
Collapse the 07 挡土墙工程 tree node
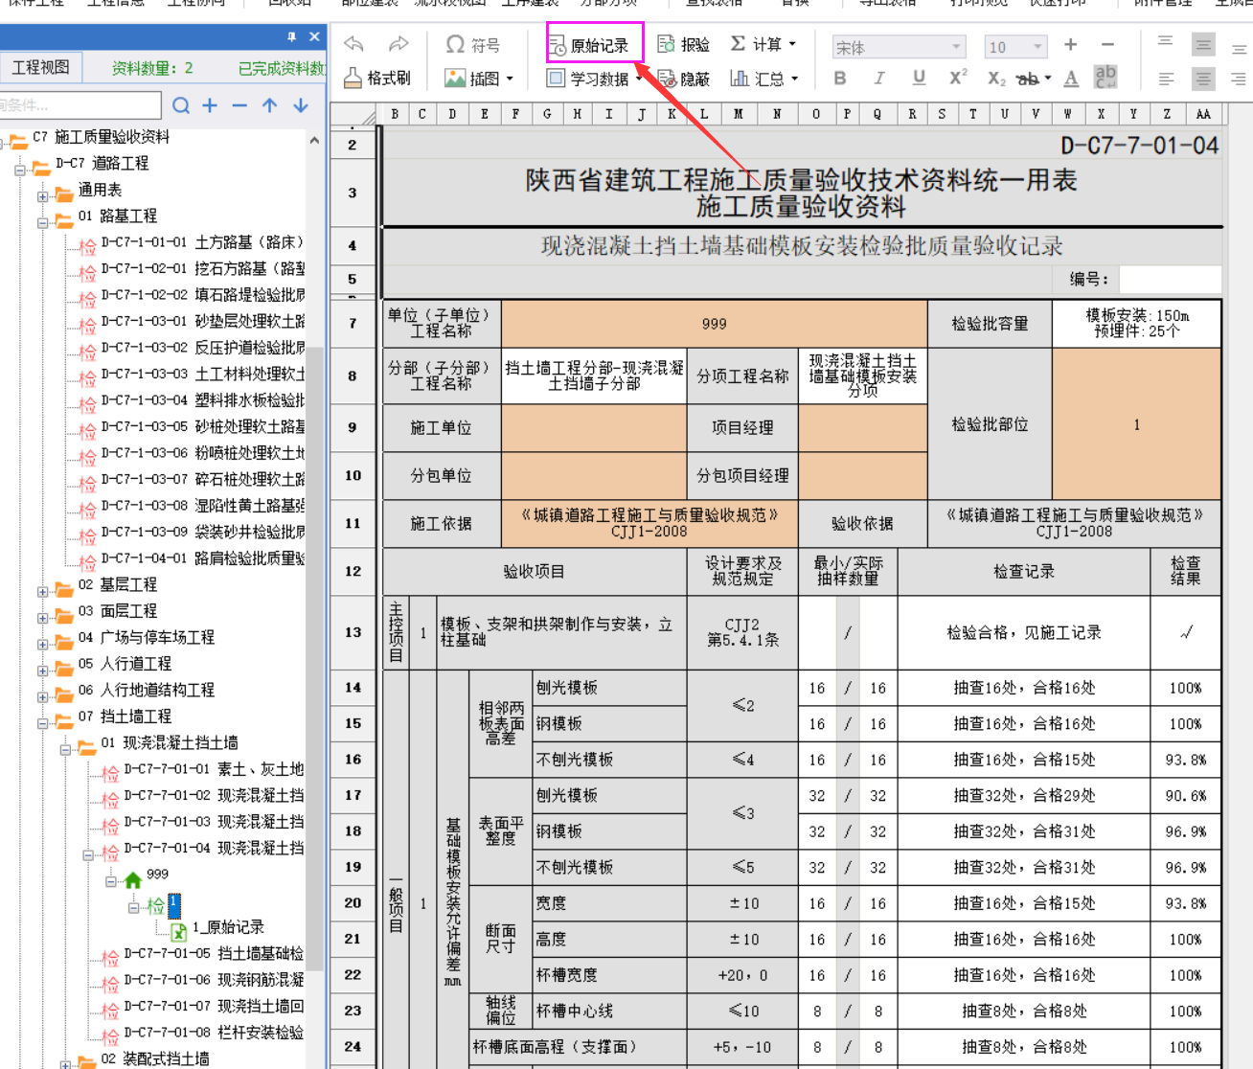(42, 723)
